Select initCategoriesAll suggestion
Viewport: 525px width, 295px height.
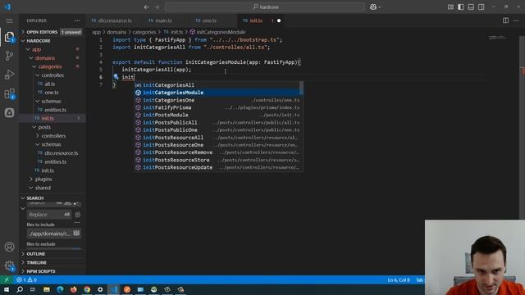pyautogui.click(x=217, y=85)
